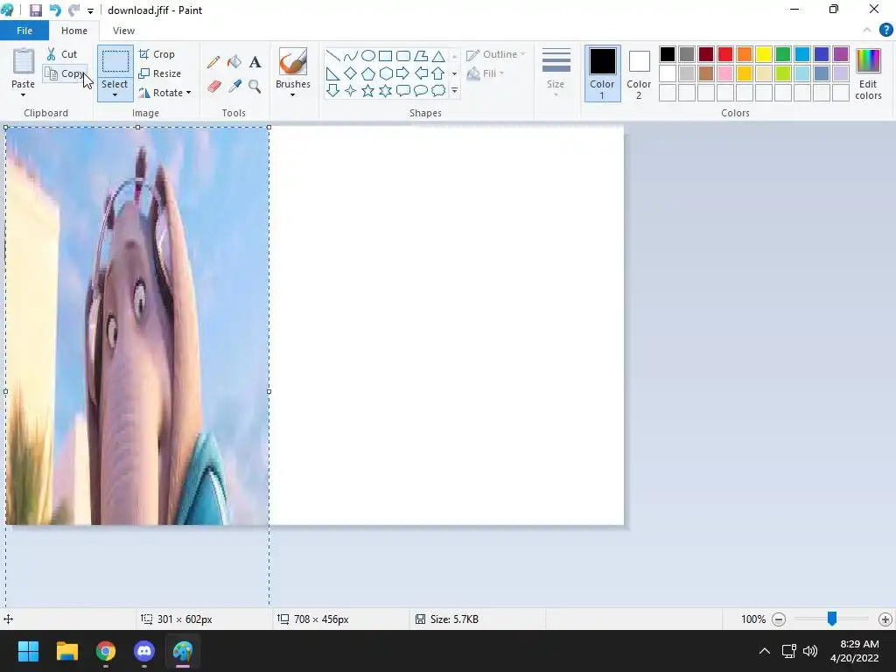The height and width of the screenshot is (672, 896).
Task: Open Discord from the taskbar
Action: pos(144,651)
